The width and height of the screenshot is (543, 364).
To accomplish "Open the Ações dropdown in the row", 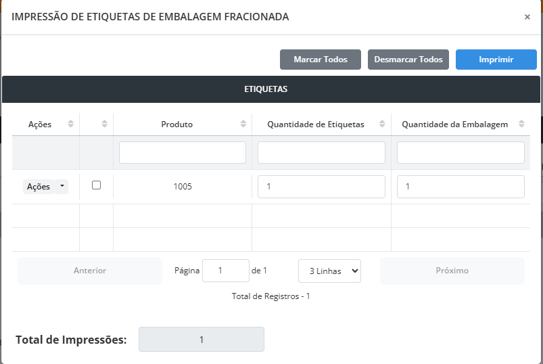I will coord(45,187).
